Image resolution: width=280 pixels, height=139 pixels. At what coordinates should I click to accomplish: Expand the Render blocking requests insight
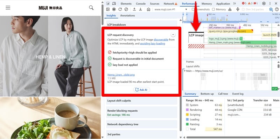point(142,112)
